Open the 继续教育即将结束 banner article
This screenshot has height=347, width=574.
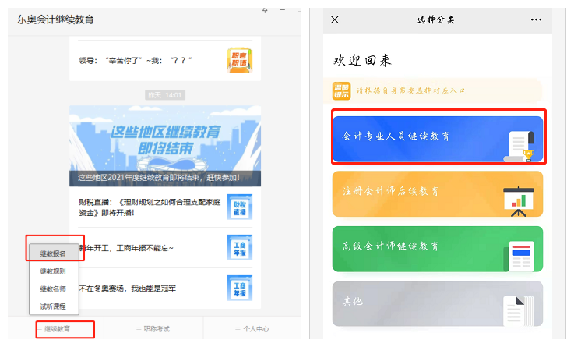pyautogui.click(x=165, y=146)
